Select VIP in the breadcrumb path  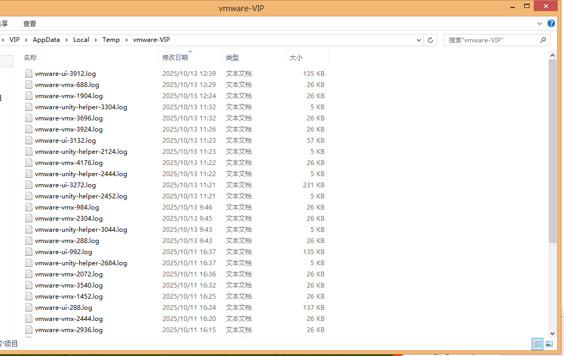click(x=14, y=40)
